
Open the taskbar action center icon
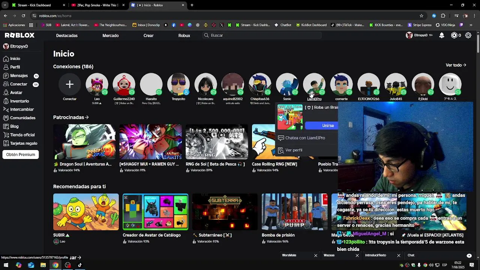coord(472,265)
